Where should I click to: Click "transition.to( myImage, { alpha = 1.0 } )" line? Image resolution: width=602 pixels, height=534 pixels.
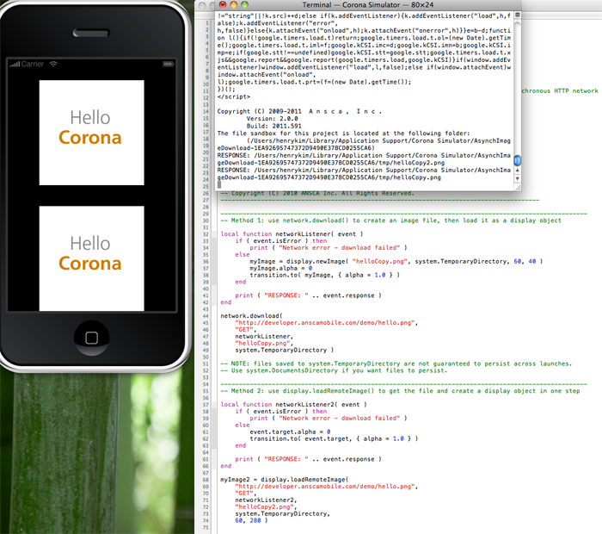click(x=325, y=275)
